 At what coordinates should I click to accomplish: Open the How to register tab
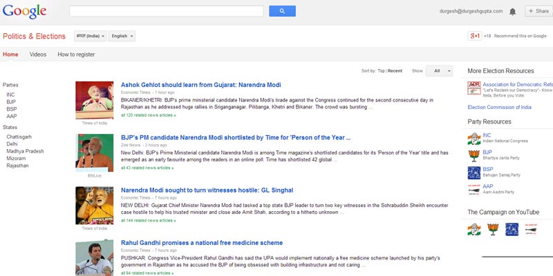coord(76,55)
